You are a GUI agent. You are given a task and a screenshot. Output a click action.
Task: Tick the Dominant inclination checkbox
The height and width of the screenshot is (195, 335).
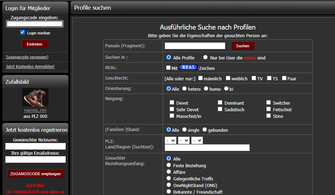[220, 103]
